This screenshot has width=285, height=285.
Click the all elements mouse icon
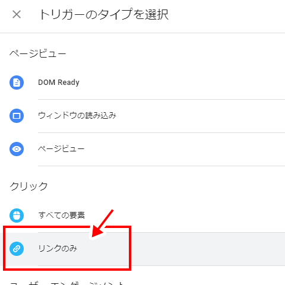[x=17, y=216]
